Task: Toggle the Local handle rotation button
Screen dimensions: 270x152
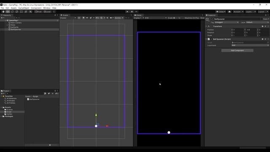Action: (x=47, y=12)
